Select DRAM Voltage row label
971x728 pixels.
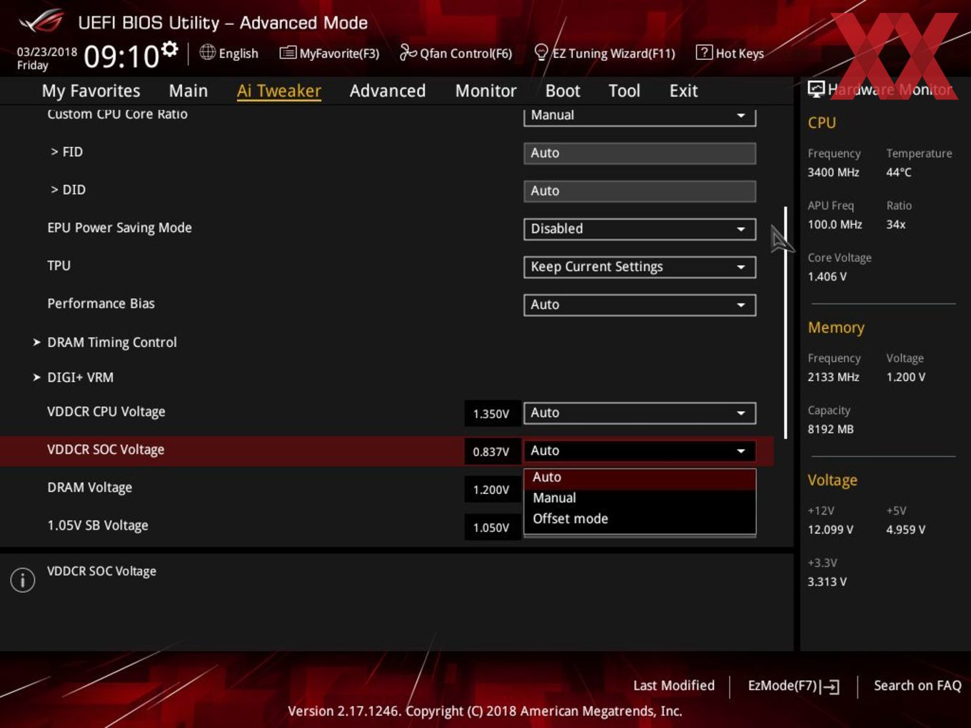(x=89, y=487)
